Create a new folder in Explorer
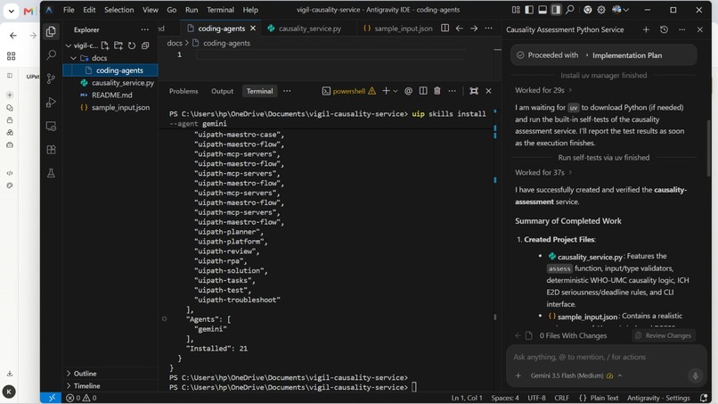This screenshot has height=404, width=718. 118,45
